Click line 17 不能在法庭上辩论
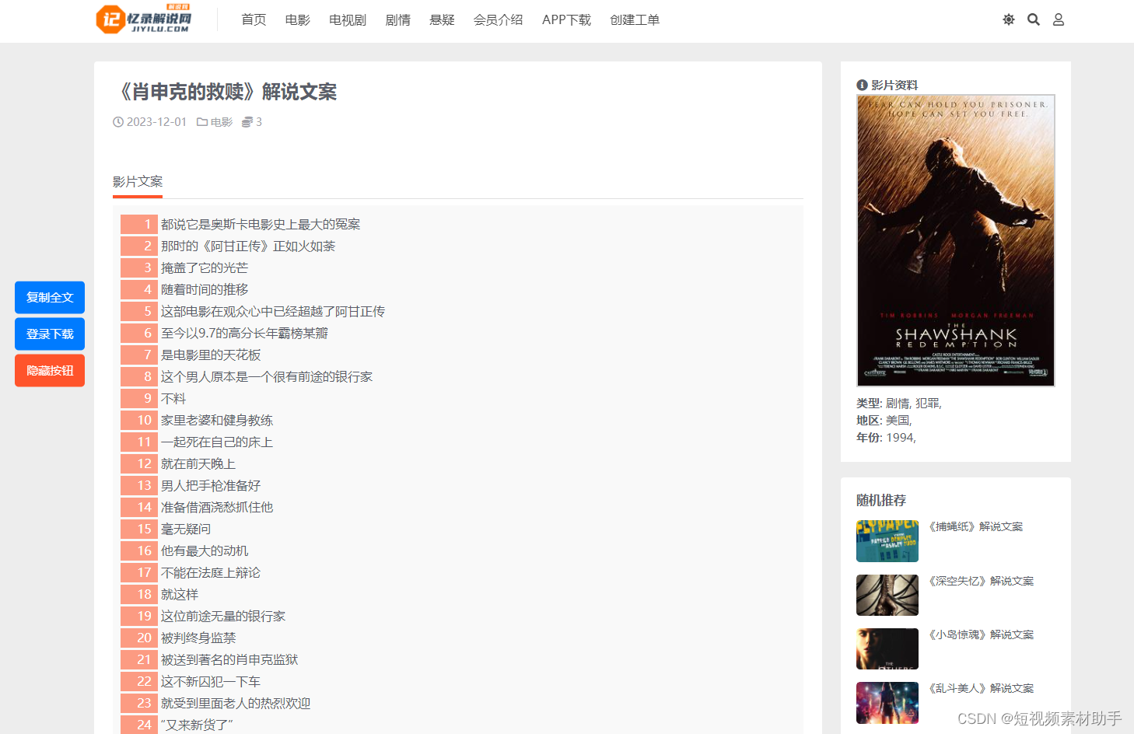The height and width of the screenshot is (734, 1134). click(x=211, y=573)
